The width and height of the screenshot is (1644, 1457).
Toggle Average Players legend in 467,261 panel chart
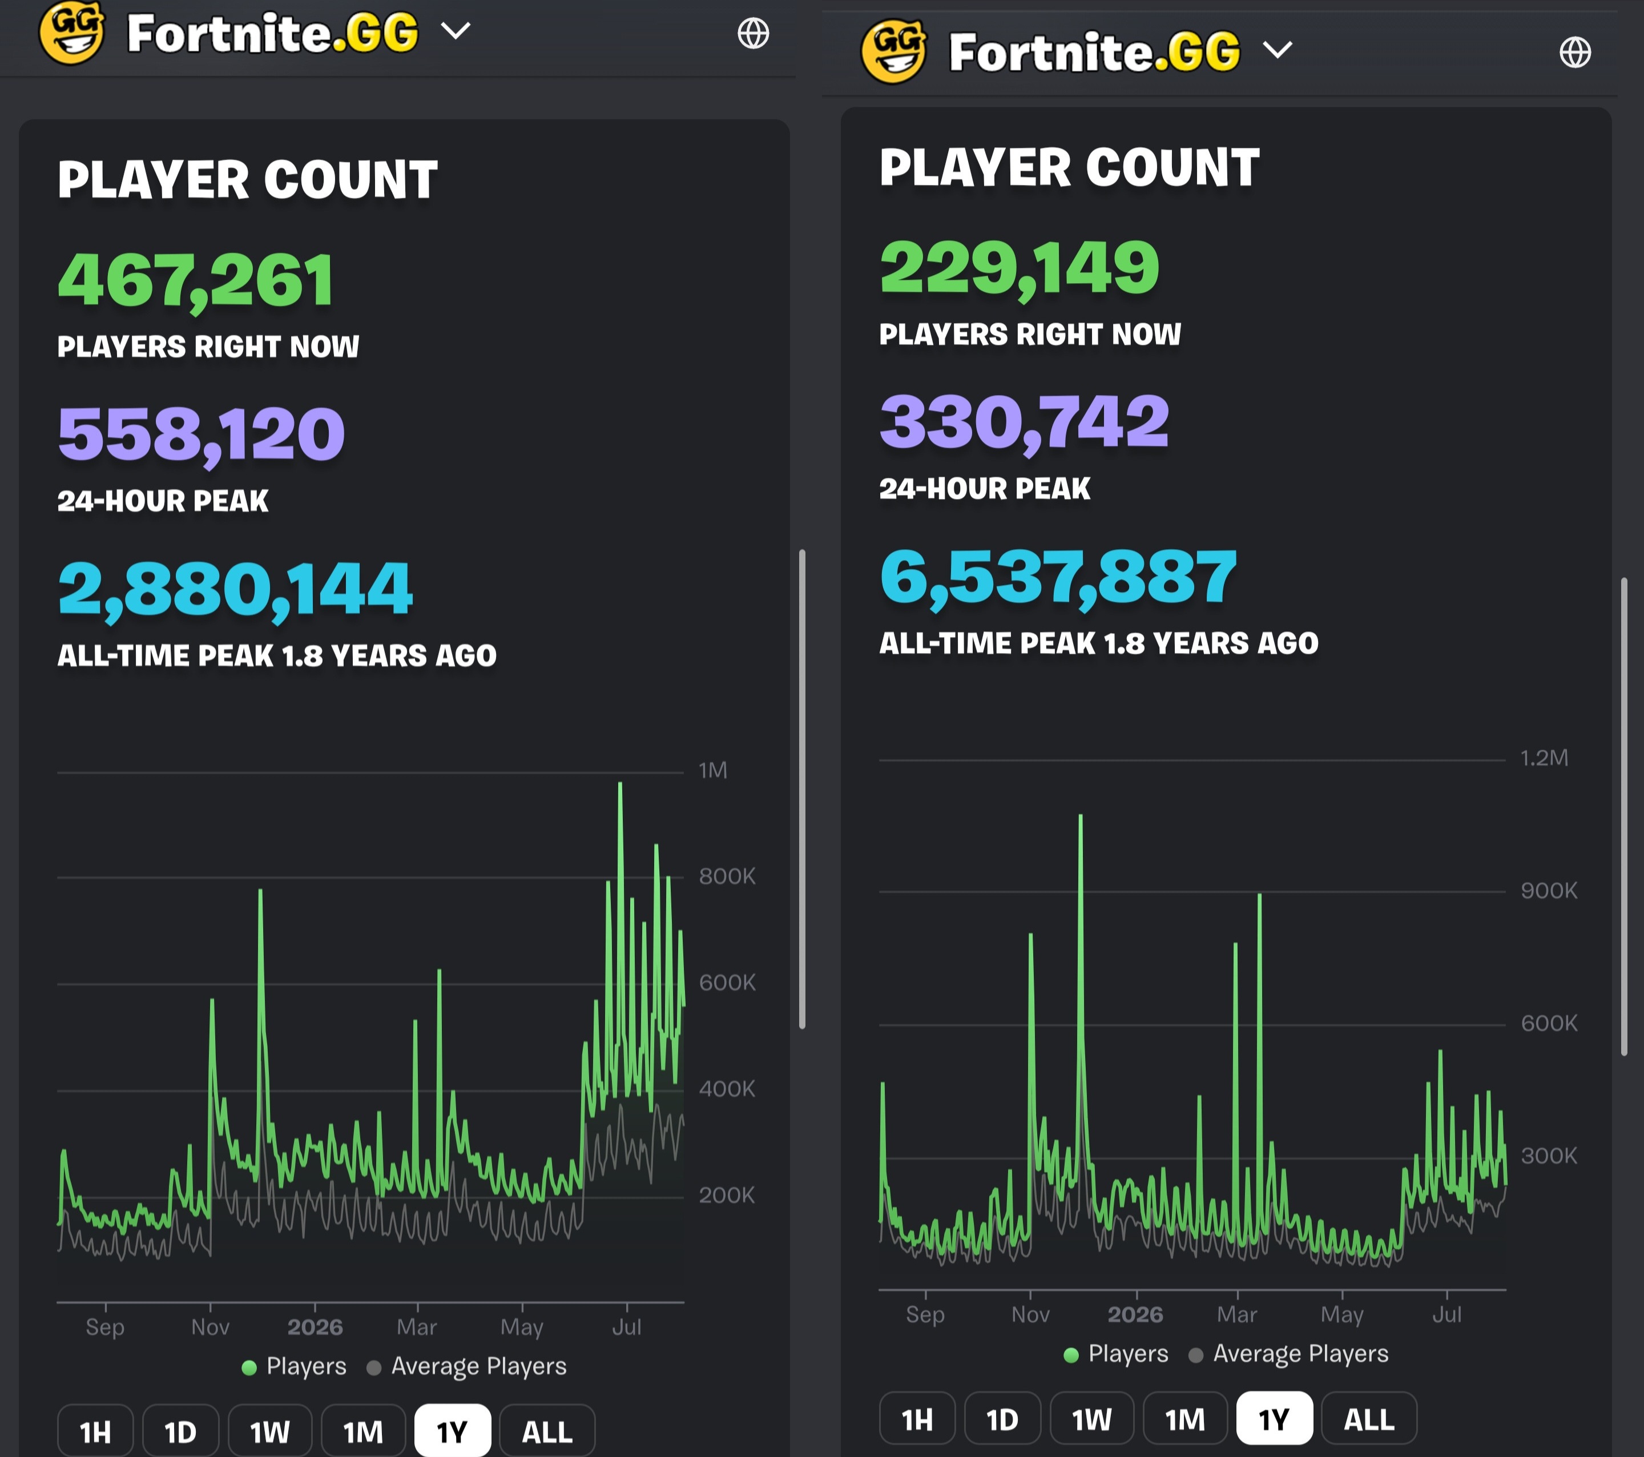pyautogui.click(x=466, y=1366)
